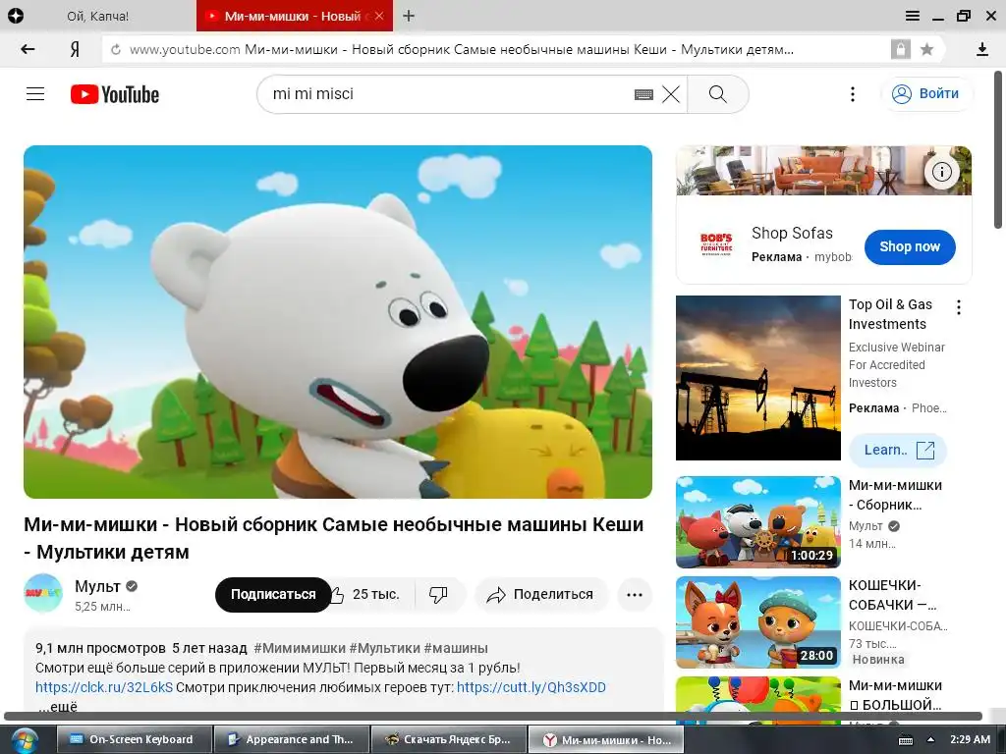The width and height of the screenshot is (1006, 754).
Task: Click the main video player
Action: coord(338,322)
